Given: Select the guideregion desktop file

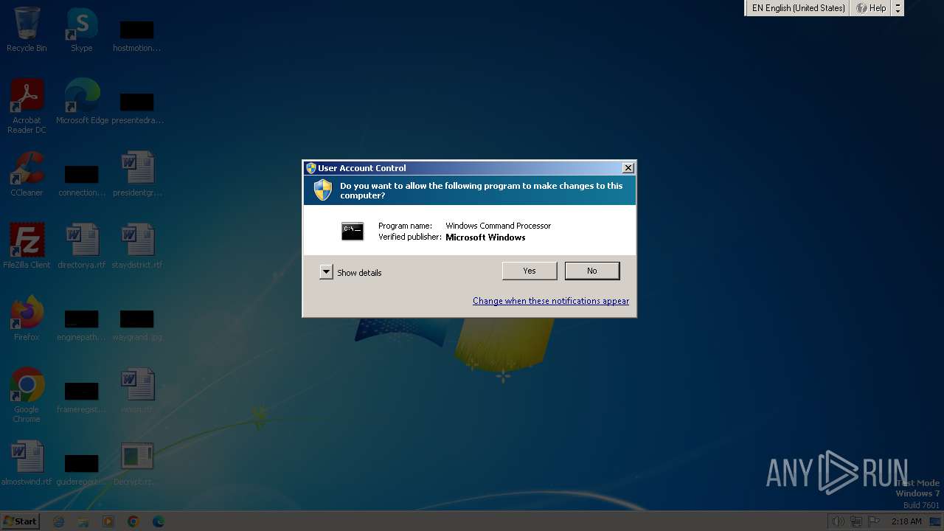Looking at the screenshot, I should coord(82,468).
